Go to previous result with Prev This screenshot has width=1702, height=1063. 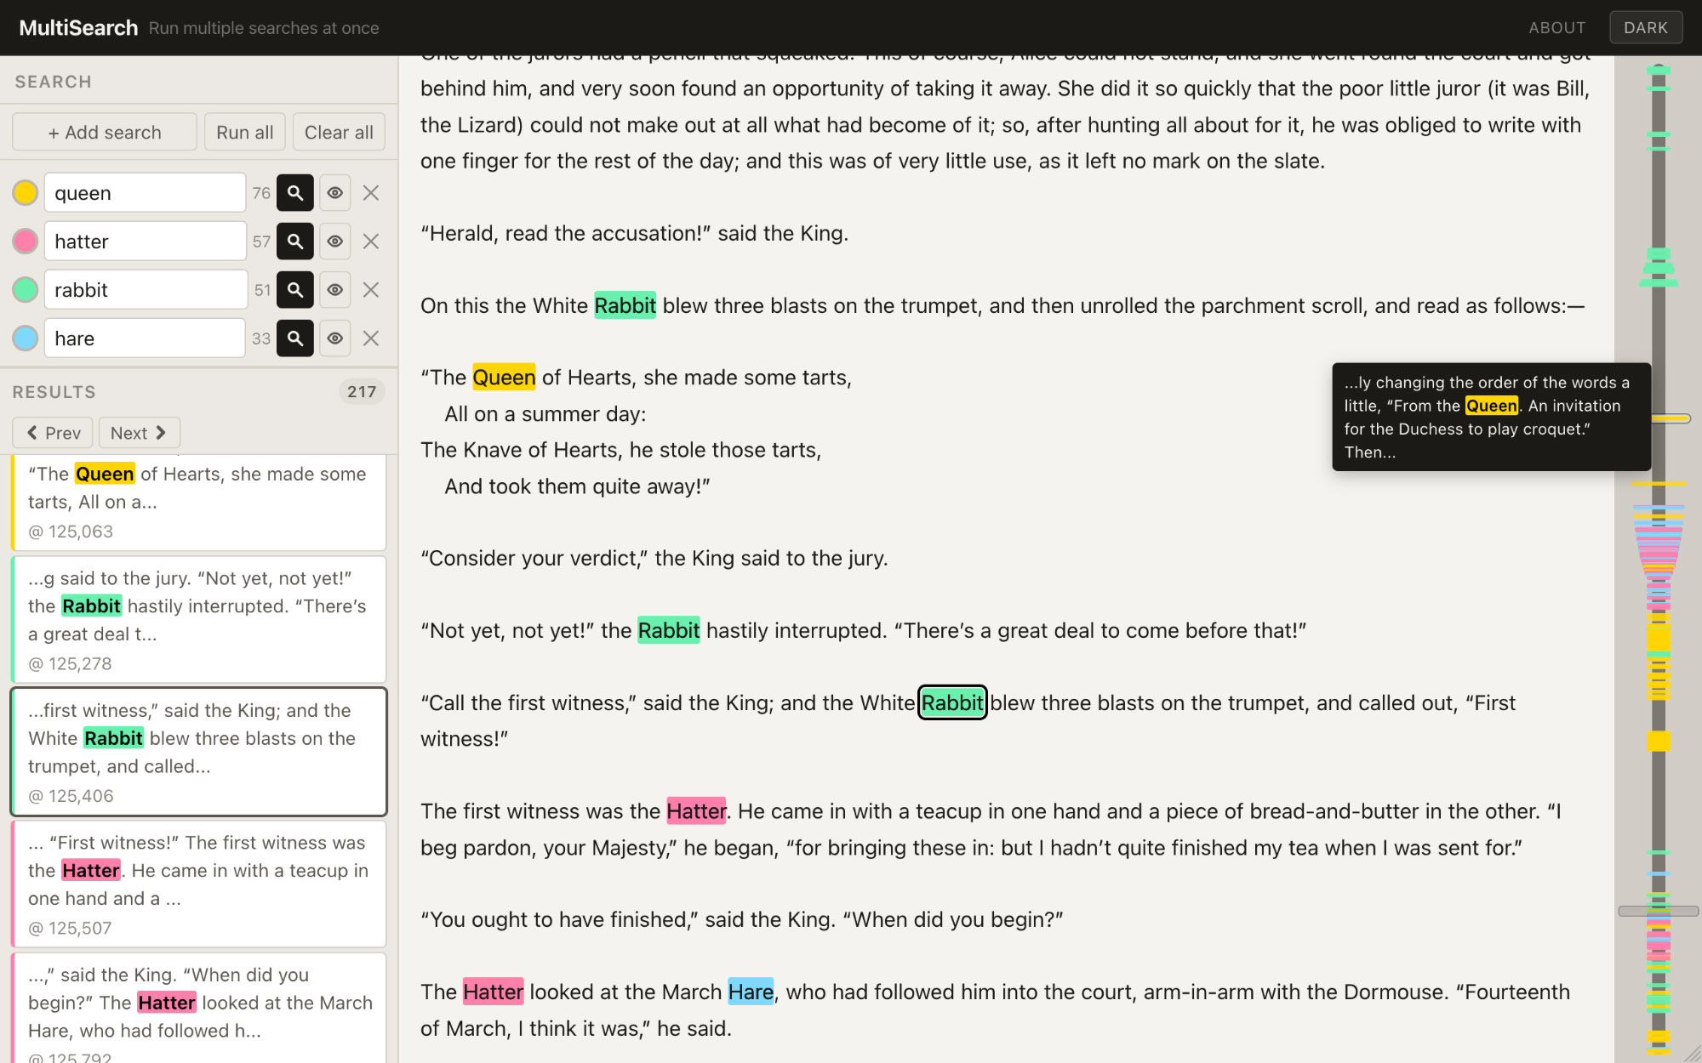(x=53, y=433)
